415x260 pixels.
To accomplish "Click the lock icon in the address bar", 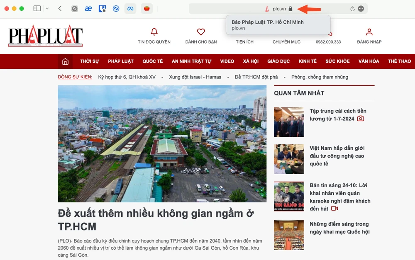I will point(290,8).
